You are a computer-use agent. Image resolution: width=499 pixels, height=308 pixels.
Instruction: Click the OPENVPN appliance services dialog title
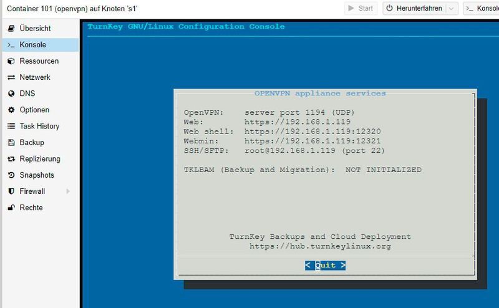320,94
